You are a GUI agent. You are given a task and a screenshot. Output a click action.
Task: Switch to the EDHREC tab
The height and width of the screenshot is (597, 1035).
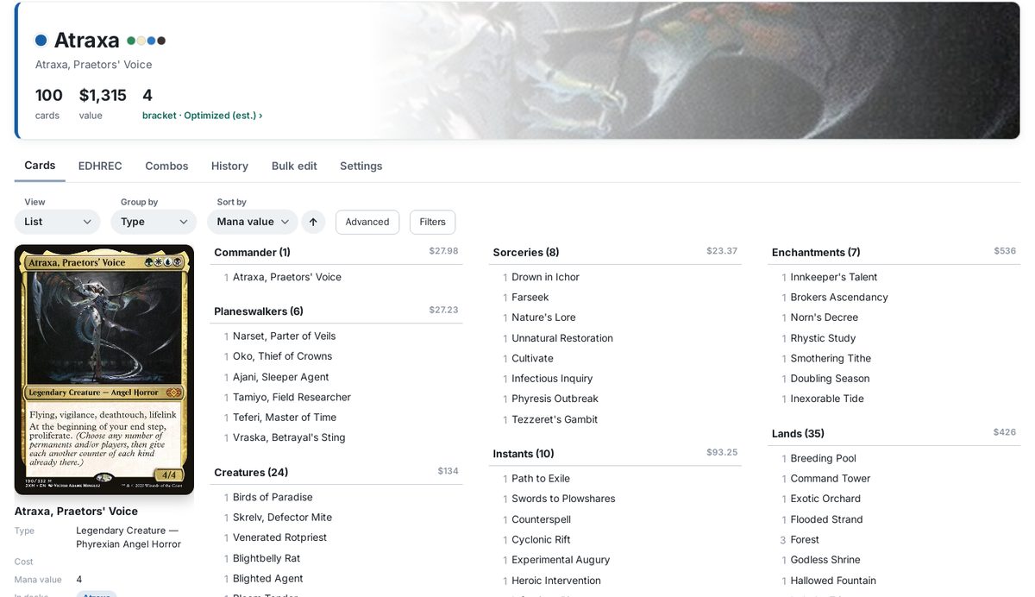click(100, 166)
